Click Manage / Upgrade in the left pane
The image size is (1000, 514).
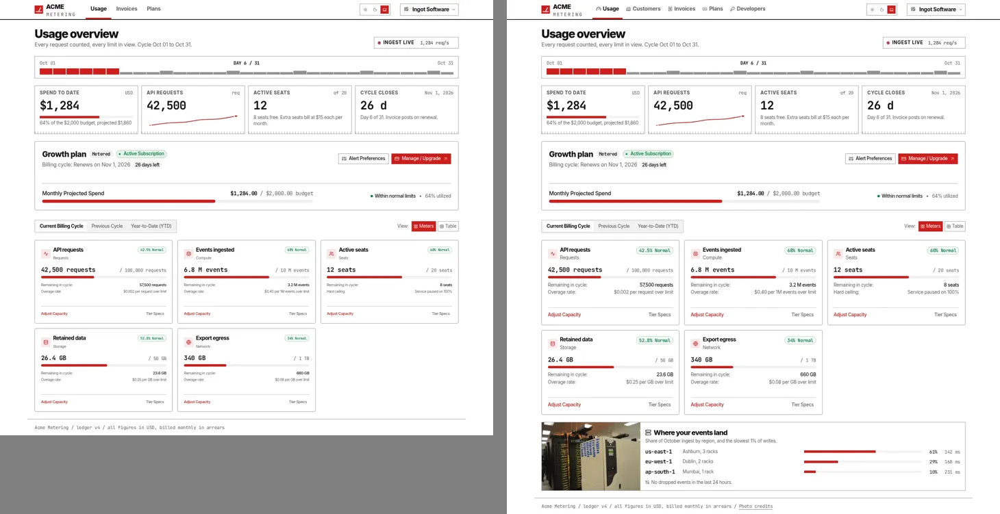click(421, 158)
